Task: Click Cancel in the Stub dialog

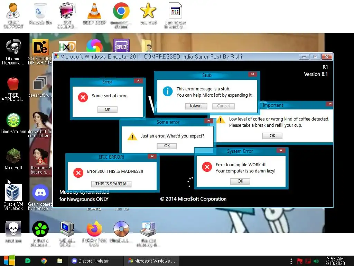Action: click(223, 106)
